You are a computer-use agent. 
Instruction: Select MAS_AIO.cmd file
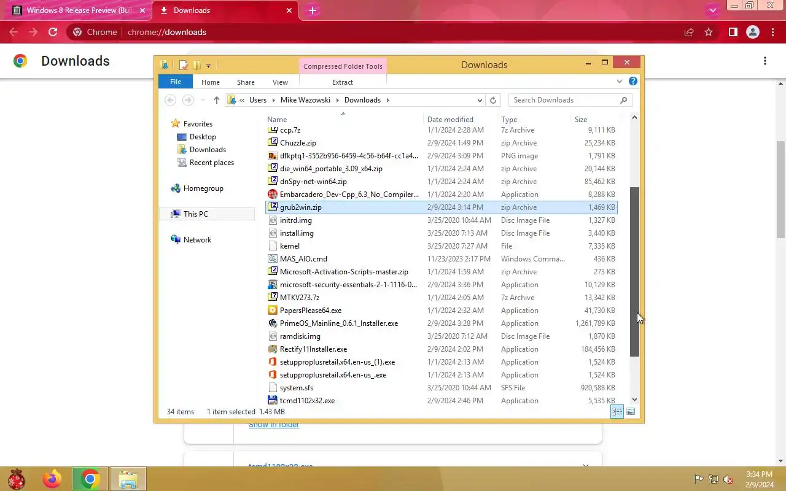441,259
